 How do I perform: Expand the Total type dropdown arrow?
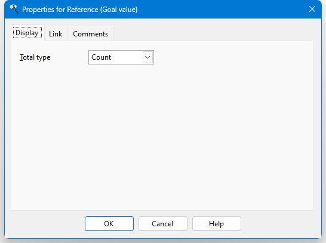point(147,57)
